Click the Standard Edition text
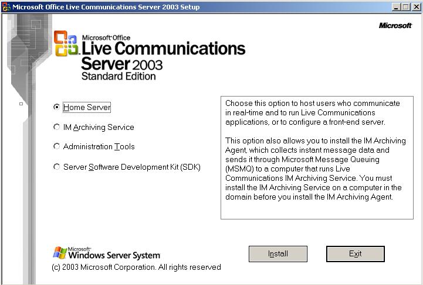 coord(119,76)
